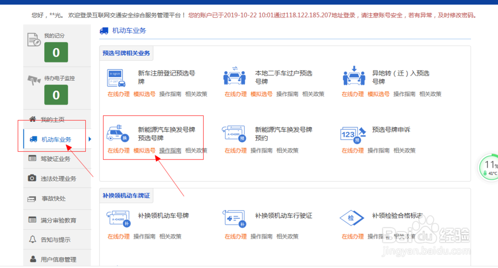The width and height of the screenshot is (498, 268).
Task: Click the temperature monitor widget at right edge
Action: pyautogui.click(x=489, y=167)
